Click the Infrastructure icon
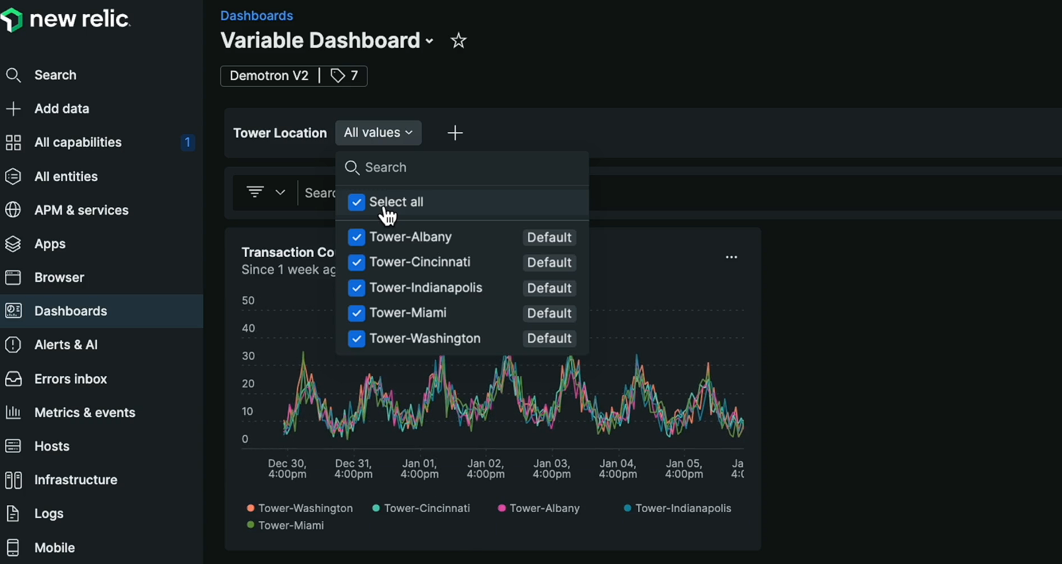 pos(13,480)
